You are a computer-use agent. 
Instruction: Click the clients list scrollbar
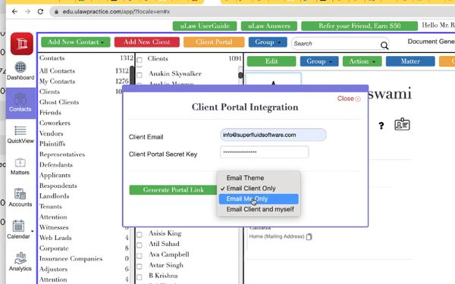coord(240,75)
